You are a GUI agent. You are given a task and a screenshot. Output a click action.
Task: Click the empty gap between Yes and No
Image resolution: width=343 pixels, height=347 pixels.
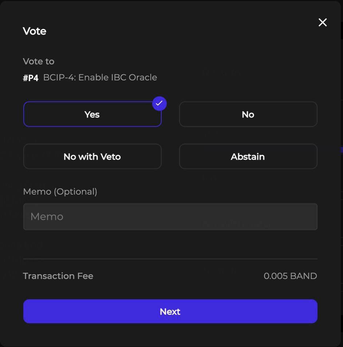pos(170,115)
